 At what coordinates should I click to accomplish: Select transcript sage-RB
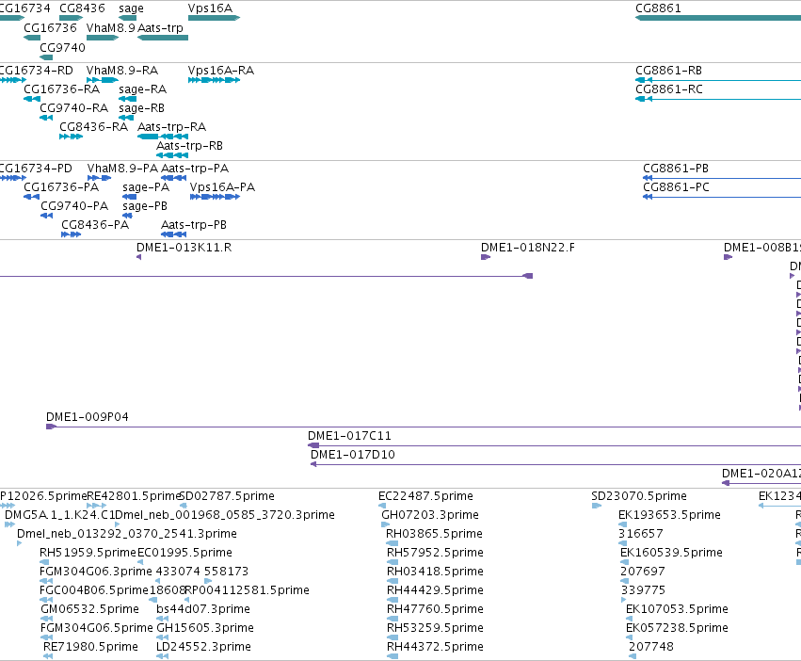click(126, 118)
